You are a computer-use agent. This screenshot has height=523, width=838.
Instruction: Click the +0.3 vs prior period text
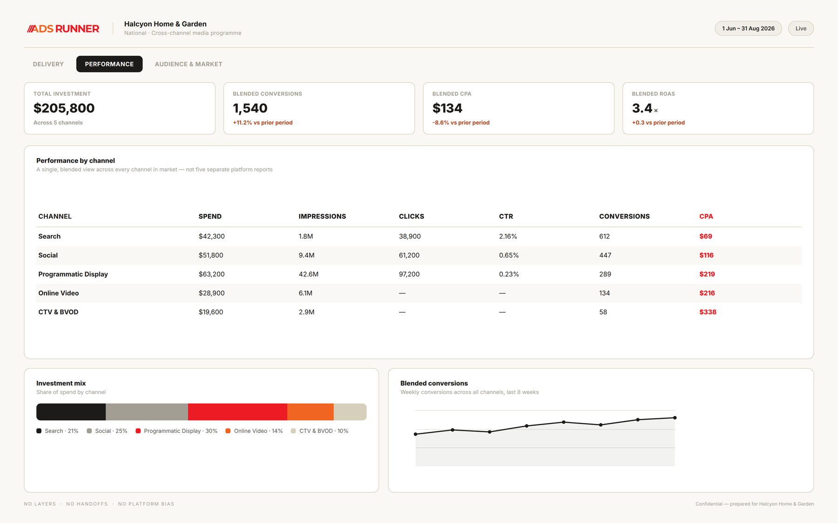pos(658,123)
